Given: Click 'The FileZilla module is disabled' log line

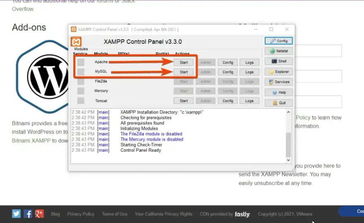Looking at the screenshot, I should tap(151, 134).
